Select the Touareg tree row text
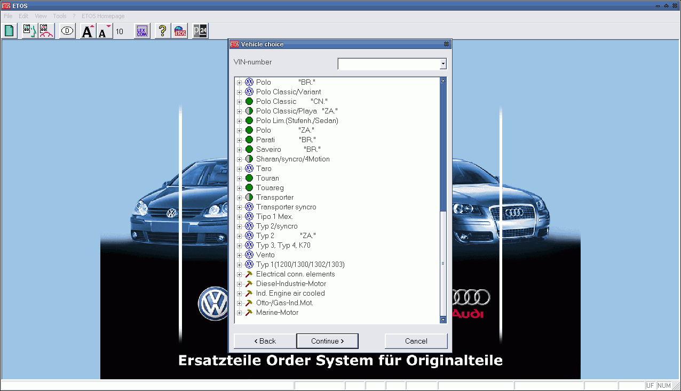The image size is (681, 391). point(270,188)
